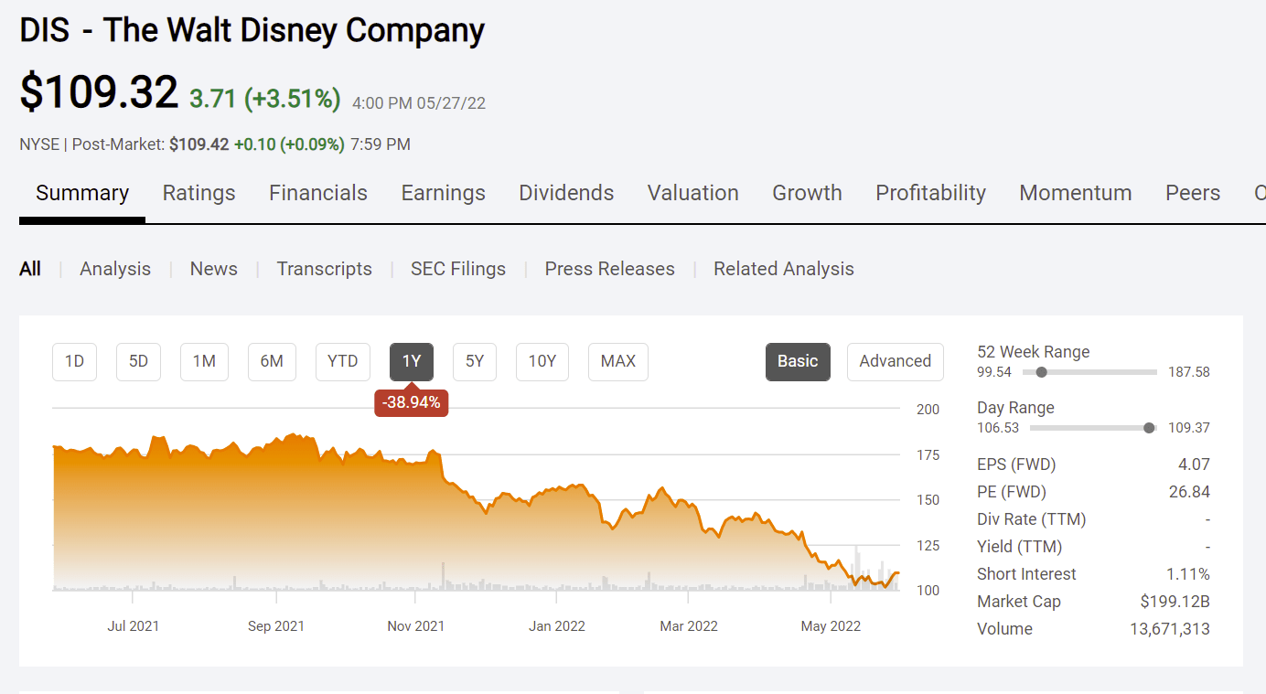Click the 52 Week Range slider marker
Image resolution: width=1266 pixels, height=694 pixels.
point(1041,372)
